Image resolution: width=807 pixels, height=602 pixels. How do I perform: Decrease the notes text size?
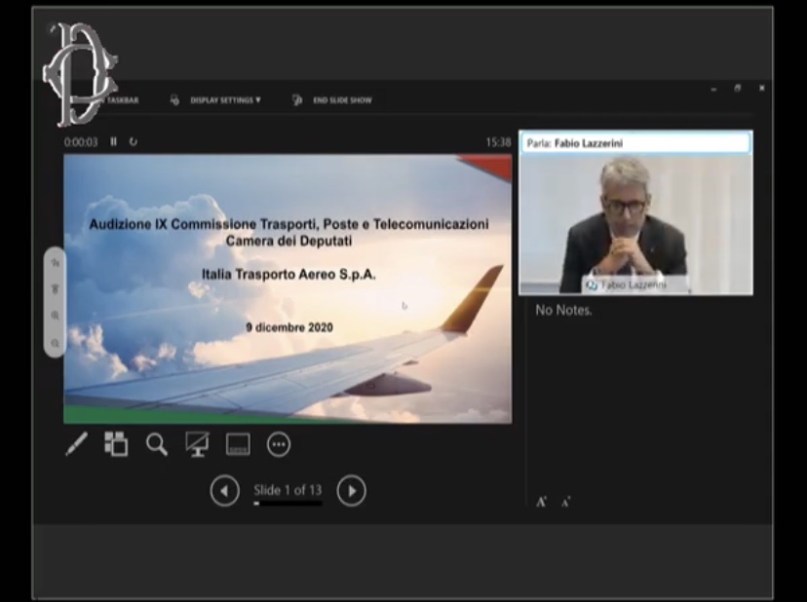(x=565, y=502)
